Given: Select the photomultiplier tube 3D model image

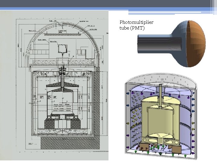Looking at the screenshot, I should pyautogui.click(x=171, y=44).
